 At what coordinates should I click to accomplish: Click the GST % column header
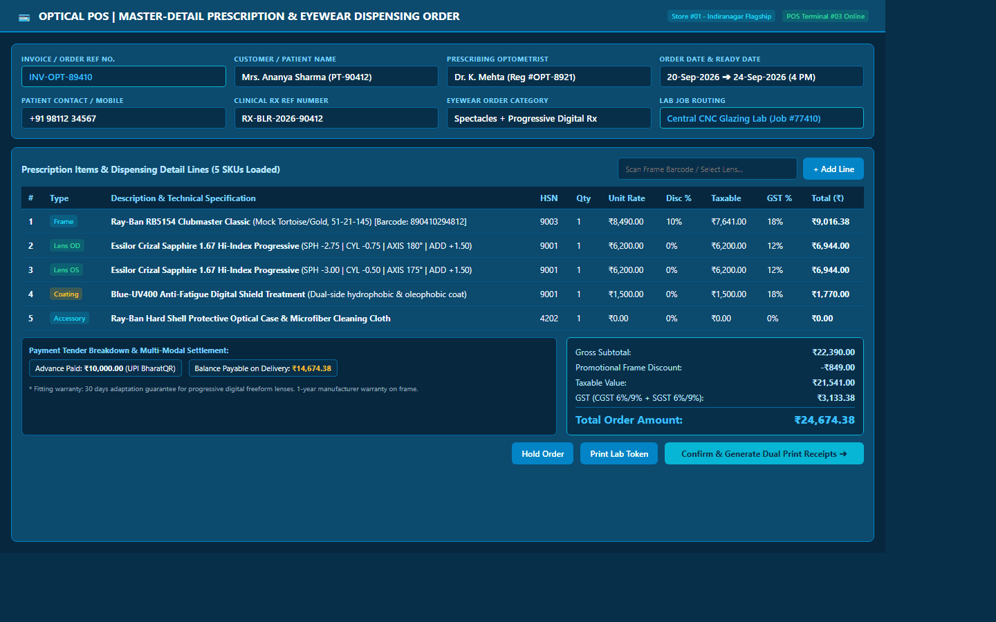780,198
